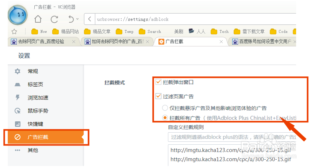Open the Tech bookmark folder

tap(220, 31)
